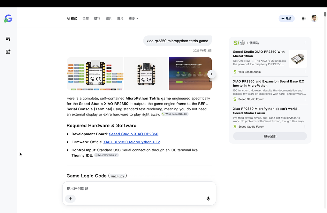This screenshot has height=213, width=327.
Task: Open more options for MicroPython doesn't work result
Action: 305,127
